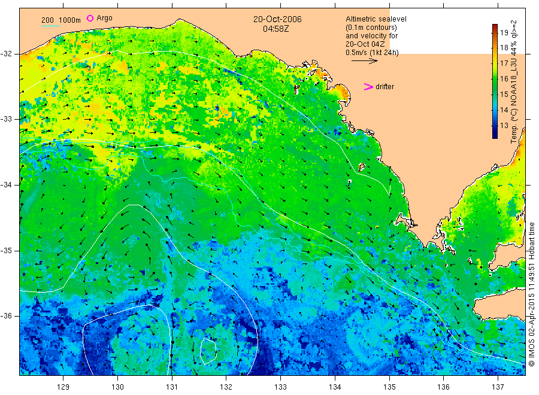Click the temperature color scale bar

coord(495,81)
